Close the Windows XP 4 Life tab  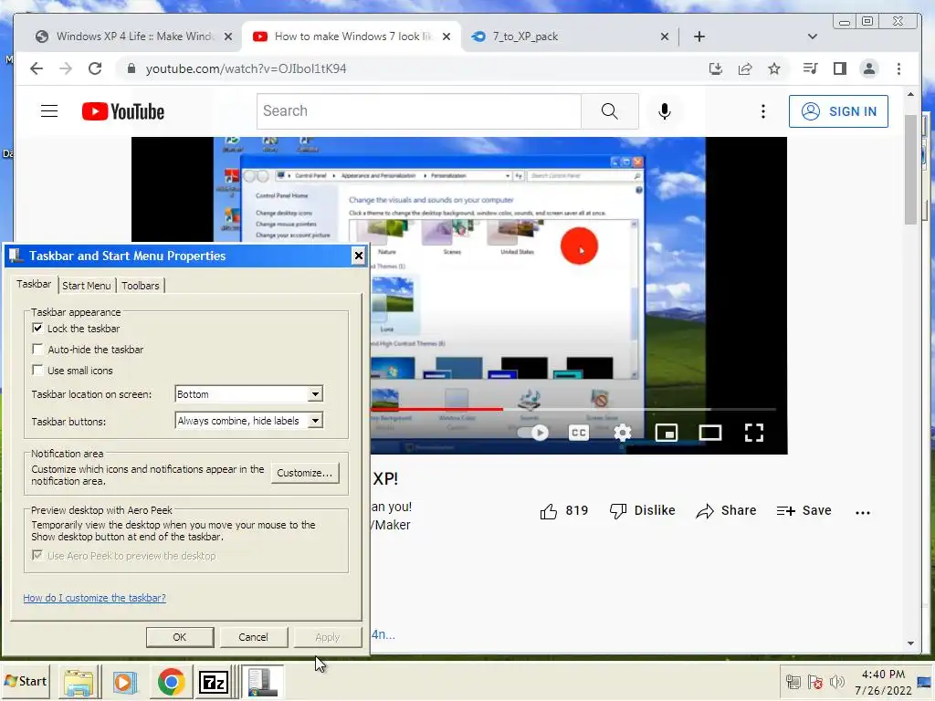(x=227, y=37)
